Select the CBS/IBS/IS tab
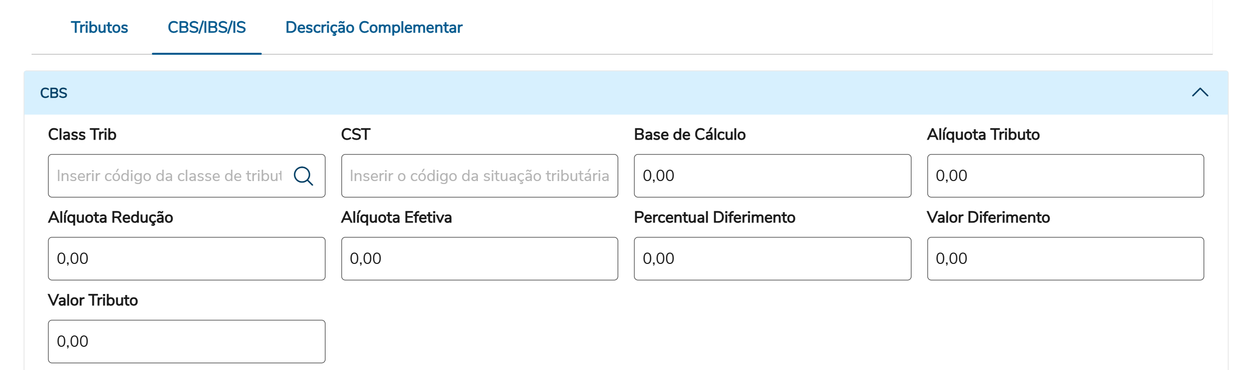 (x=207, y=28)
